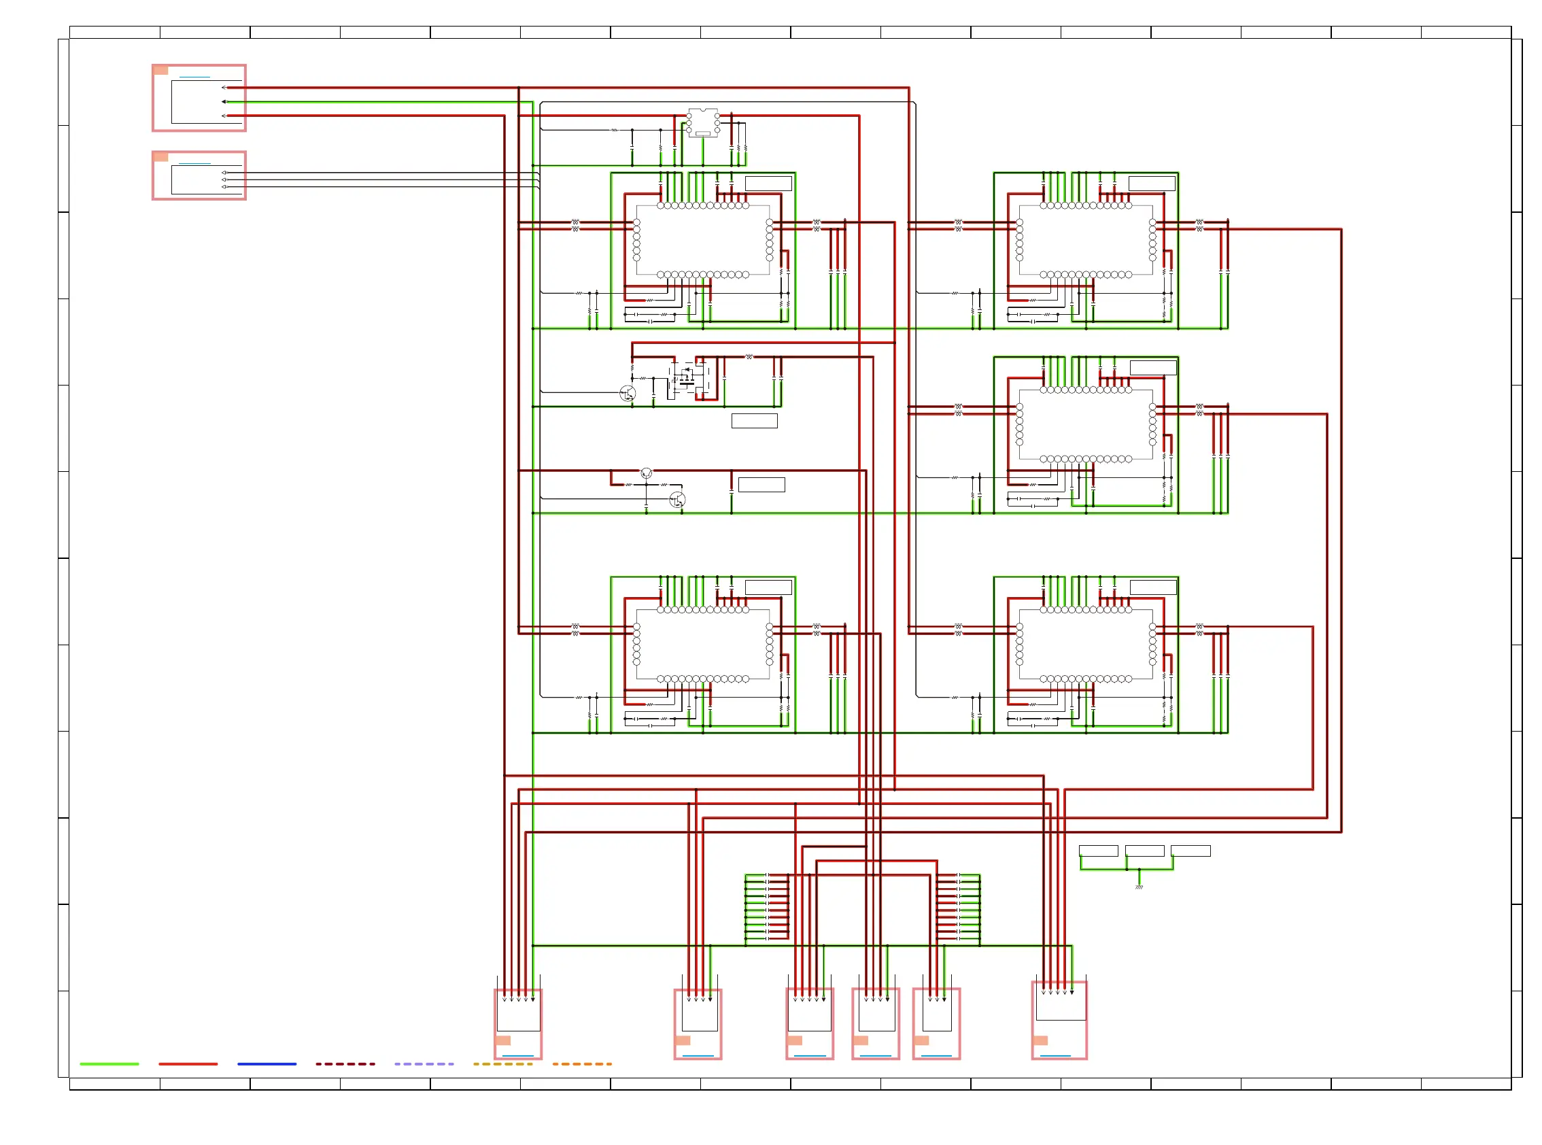Click the orange tag in the upper top-left pink block
The image size is (1542, 1145).
(160, 70)
